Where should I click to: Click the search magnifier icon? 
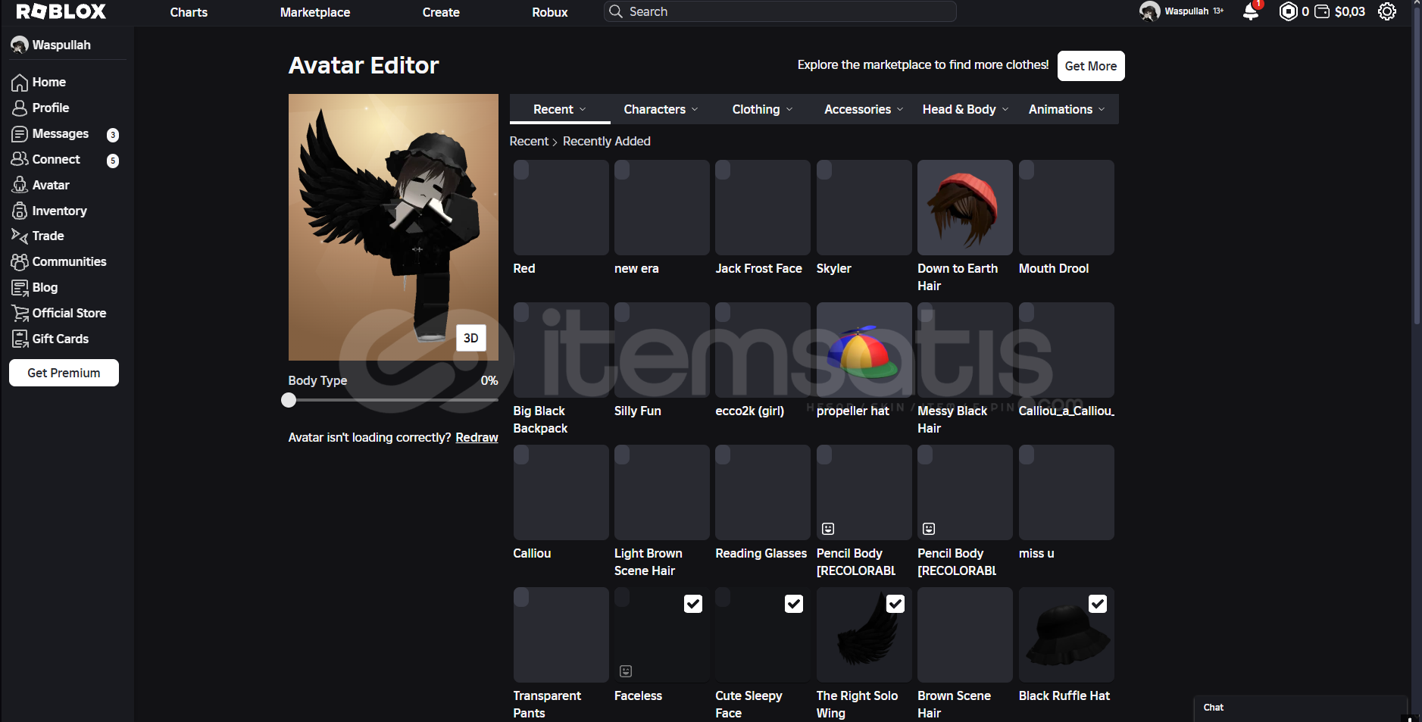616,11
